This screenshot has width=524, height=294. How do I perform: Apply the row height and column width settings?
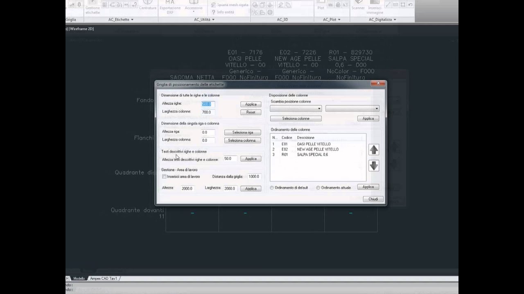click(251, 105)
